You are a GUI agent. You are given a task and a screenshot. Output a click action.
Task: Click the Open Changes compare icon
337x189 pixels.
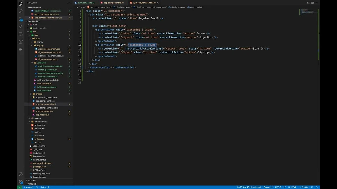(x=308, y=3)
